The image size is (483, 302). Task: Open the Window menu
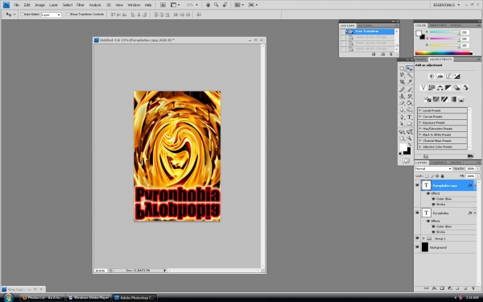click(x=134, y=5)
